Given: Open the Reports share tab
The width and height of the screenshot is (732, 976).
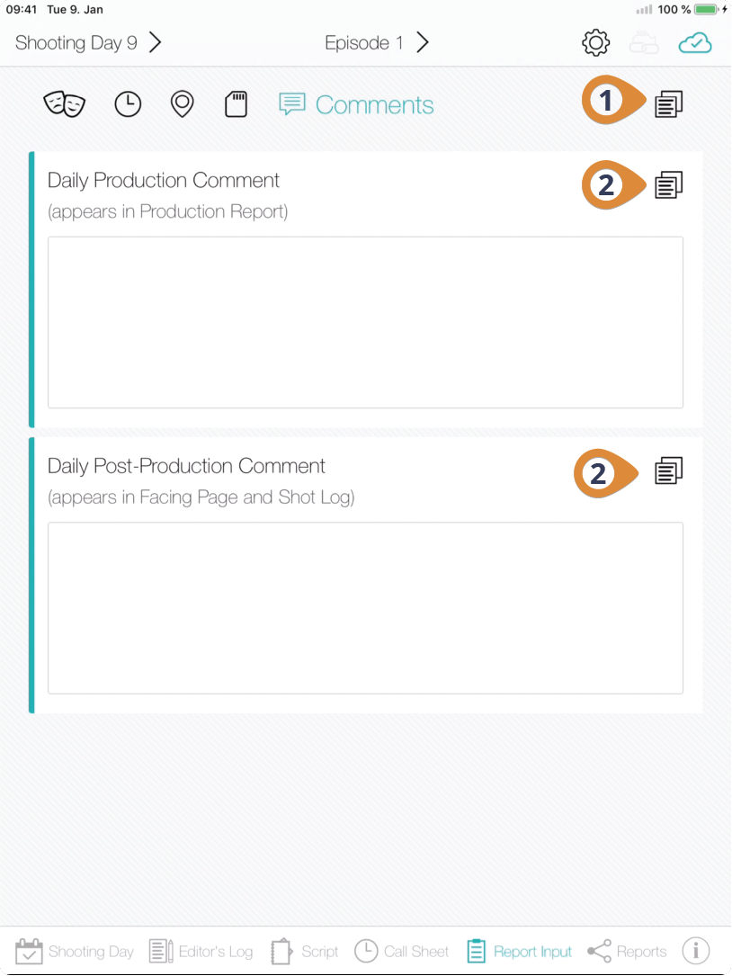Looking at the screenshot, I should [x=627, y=951].
